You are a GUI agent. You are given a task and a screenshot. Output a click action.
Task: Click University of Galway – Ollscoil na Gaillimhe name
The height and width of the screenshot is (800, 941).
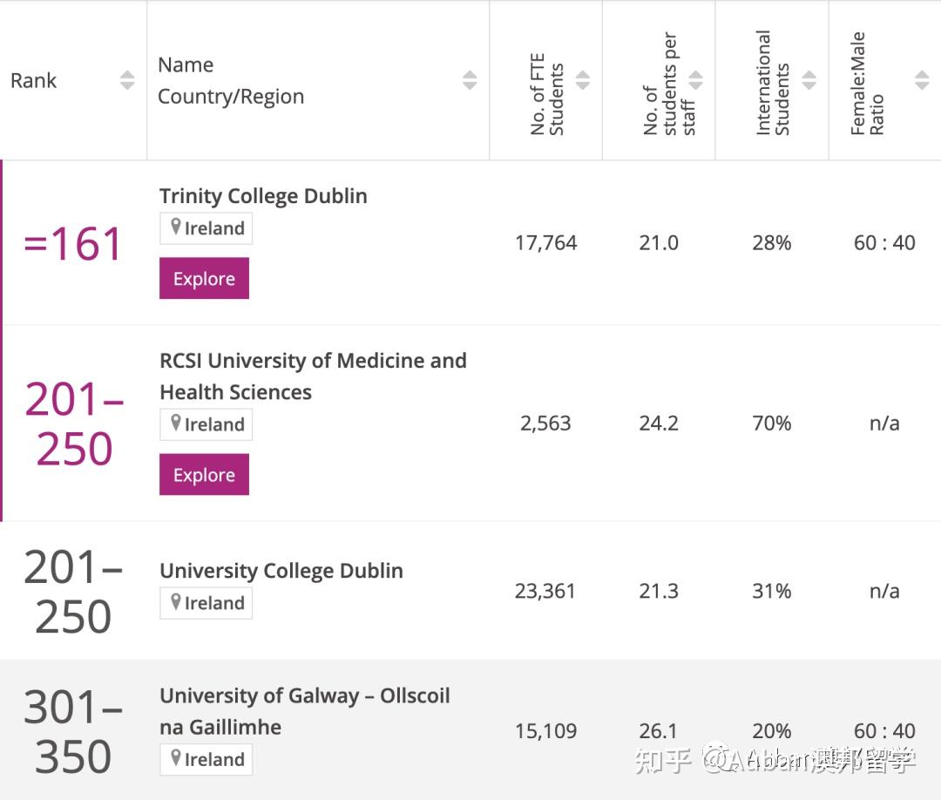pos(303,711)
